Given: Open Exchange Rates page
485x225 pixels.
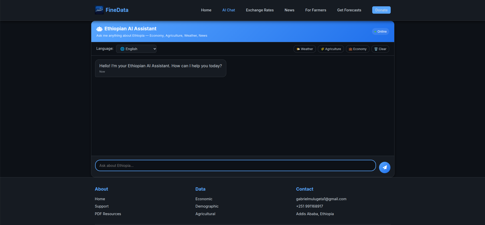Looking at the screenshot, I should point(260,10).
